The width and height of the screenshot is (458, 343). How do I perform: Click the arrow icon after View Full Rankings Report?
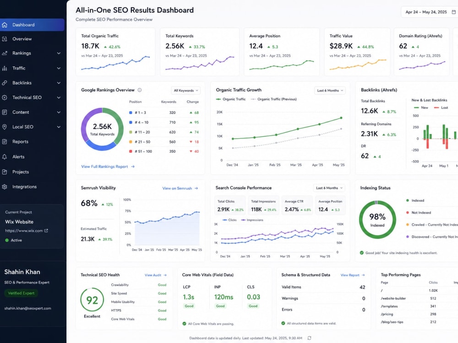[133, 166]
